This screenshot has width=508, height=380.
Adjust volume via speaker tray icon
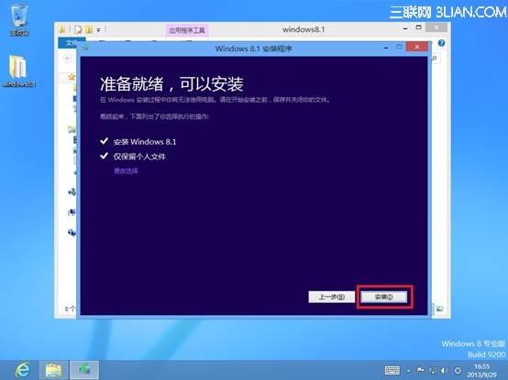[445, 370]
